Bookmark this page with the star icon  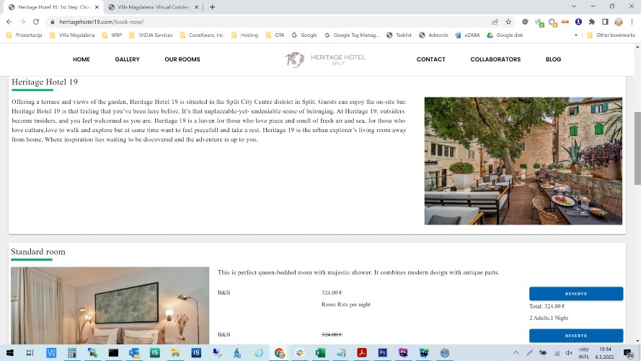pos(508,22)
